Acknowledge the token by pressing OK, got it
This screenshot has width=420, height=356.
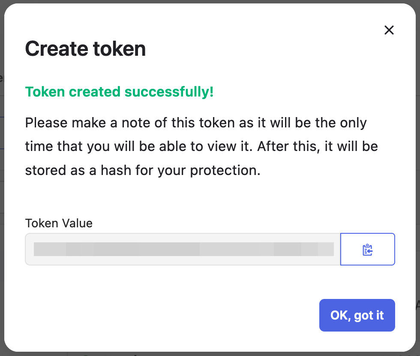pos(357,315)
